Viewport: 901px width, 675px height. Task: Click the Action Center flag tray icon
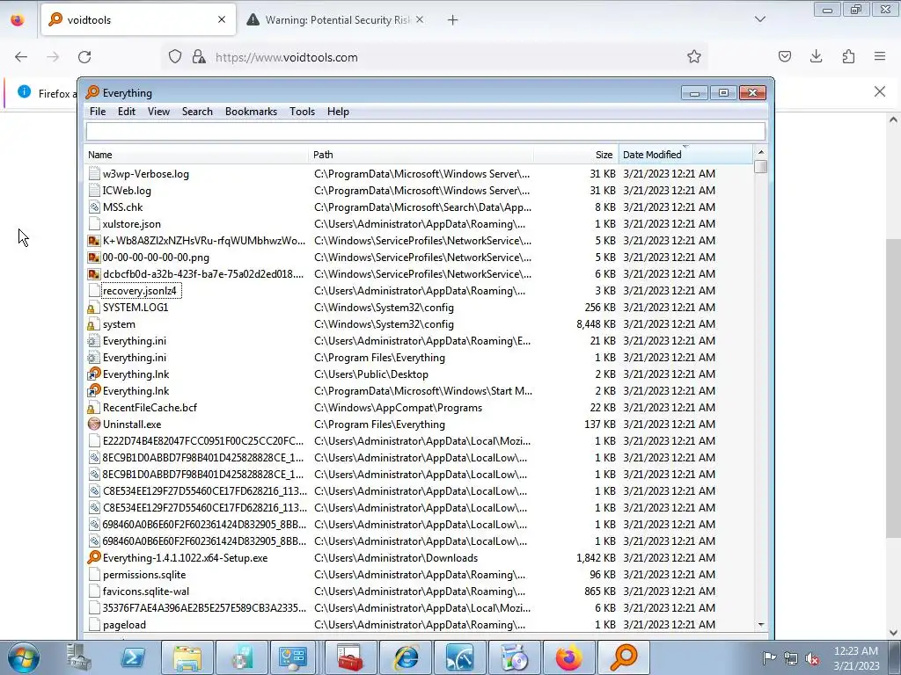point(769,657)
